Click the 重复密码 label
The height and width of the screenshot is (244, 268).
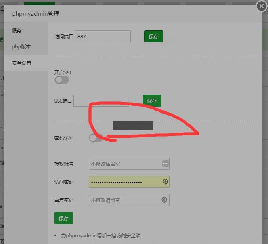click(x=64, y=200)
